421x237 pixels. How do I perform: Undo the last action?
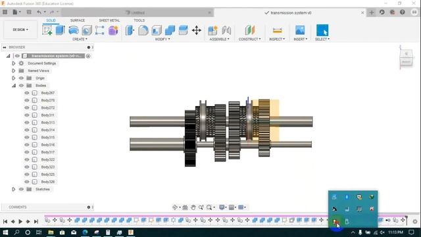[39, 12]
